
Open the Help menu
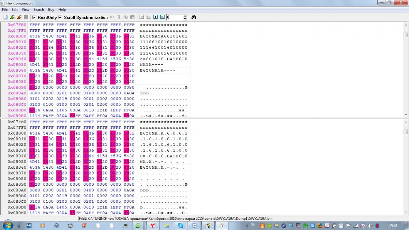click(62, 10)
